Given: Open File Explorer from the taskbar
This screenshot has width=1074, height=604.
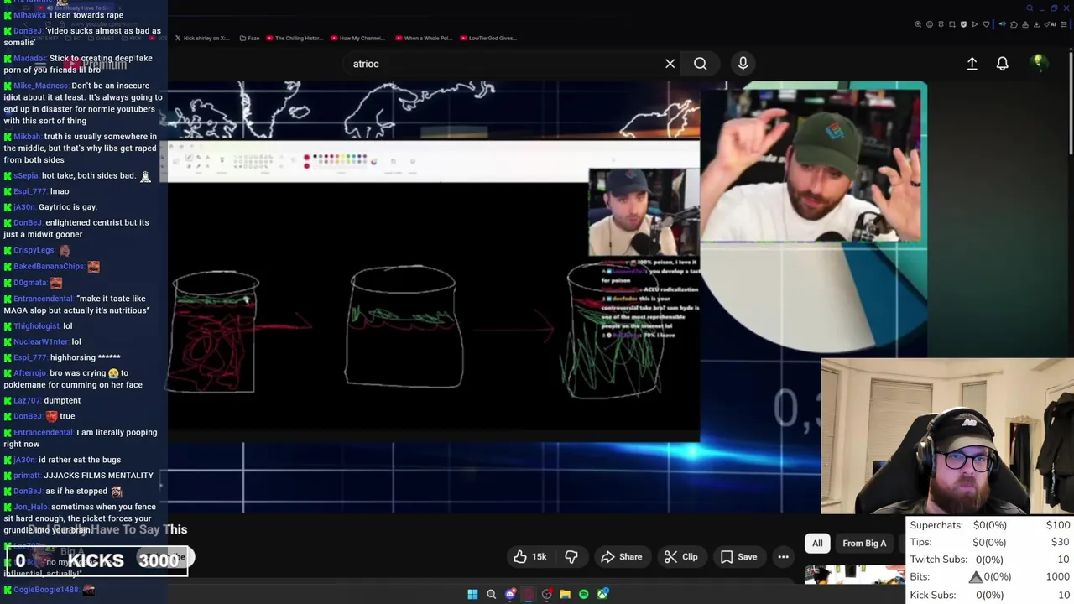Looking at the screenshot, I should click(x=565, y=595).
